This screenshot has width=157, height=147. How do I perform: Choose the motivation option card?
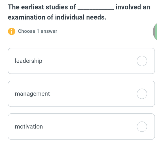pos(81,127)
